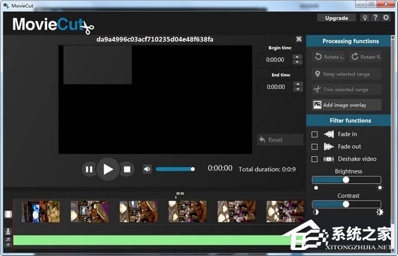Click the video filename title
This screenshot has height=256, width=398.
[x=155, y=39]
